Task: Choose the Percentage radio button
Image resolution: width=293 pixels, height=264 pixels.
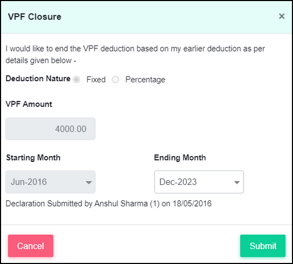Action: 115,80
